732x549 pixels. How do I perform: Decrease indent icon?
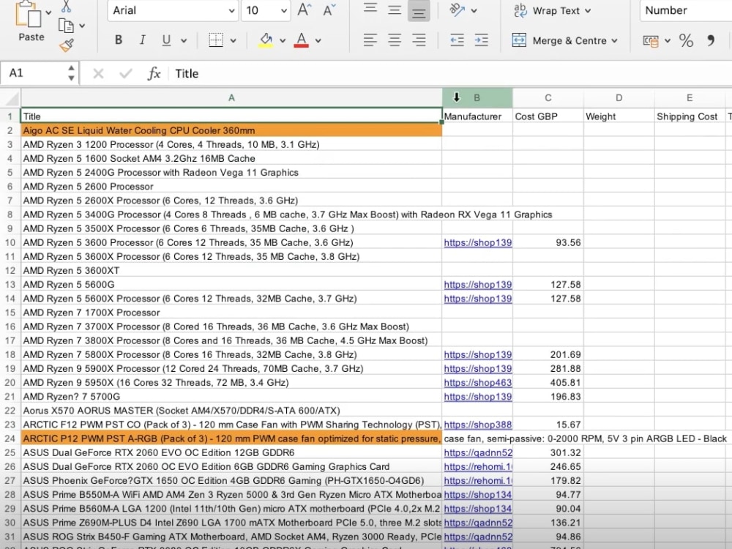457,40
